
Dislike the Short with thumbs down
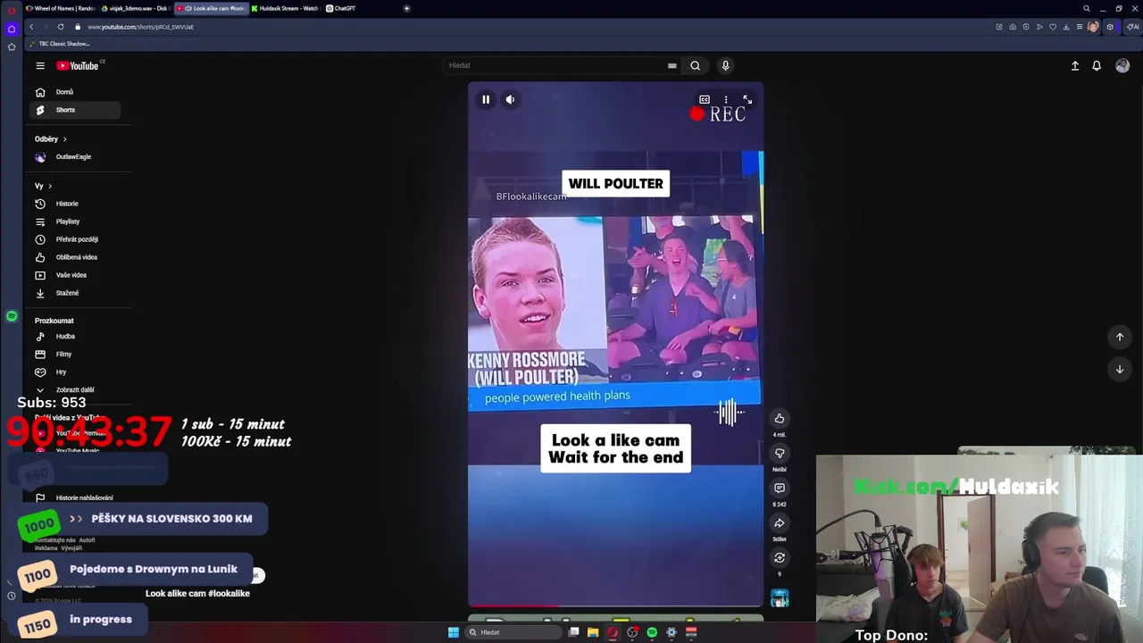tap(780, 453)
